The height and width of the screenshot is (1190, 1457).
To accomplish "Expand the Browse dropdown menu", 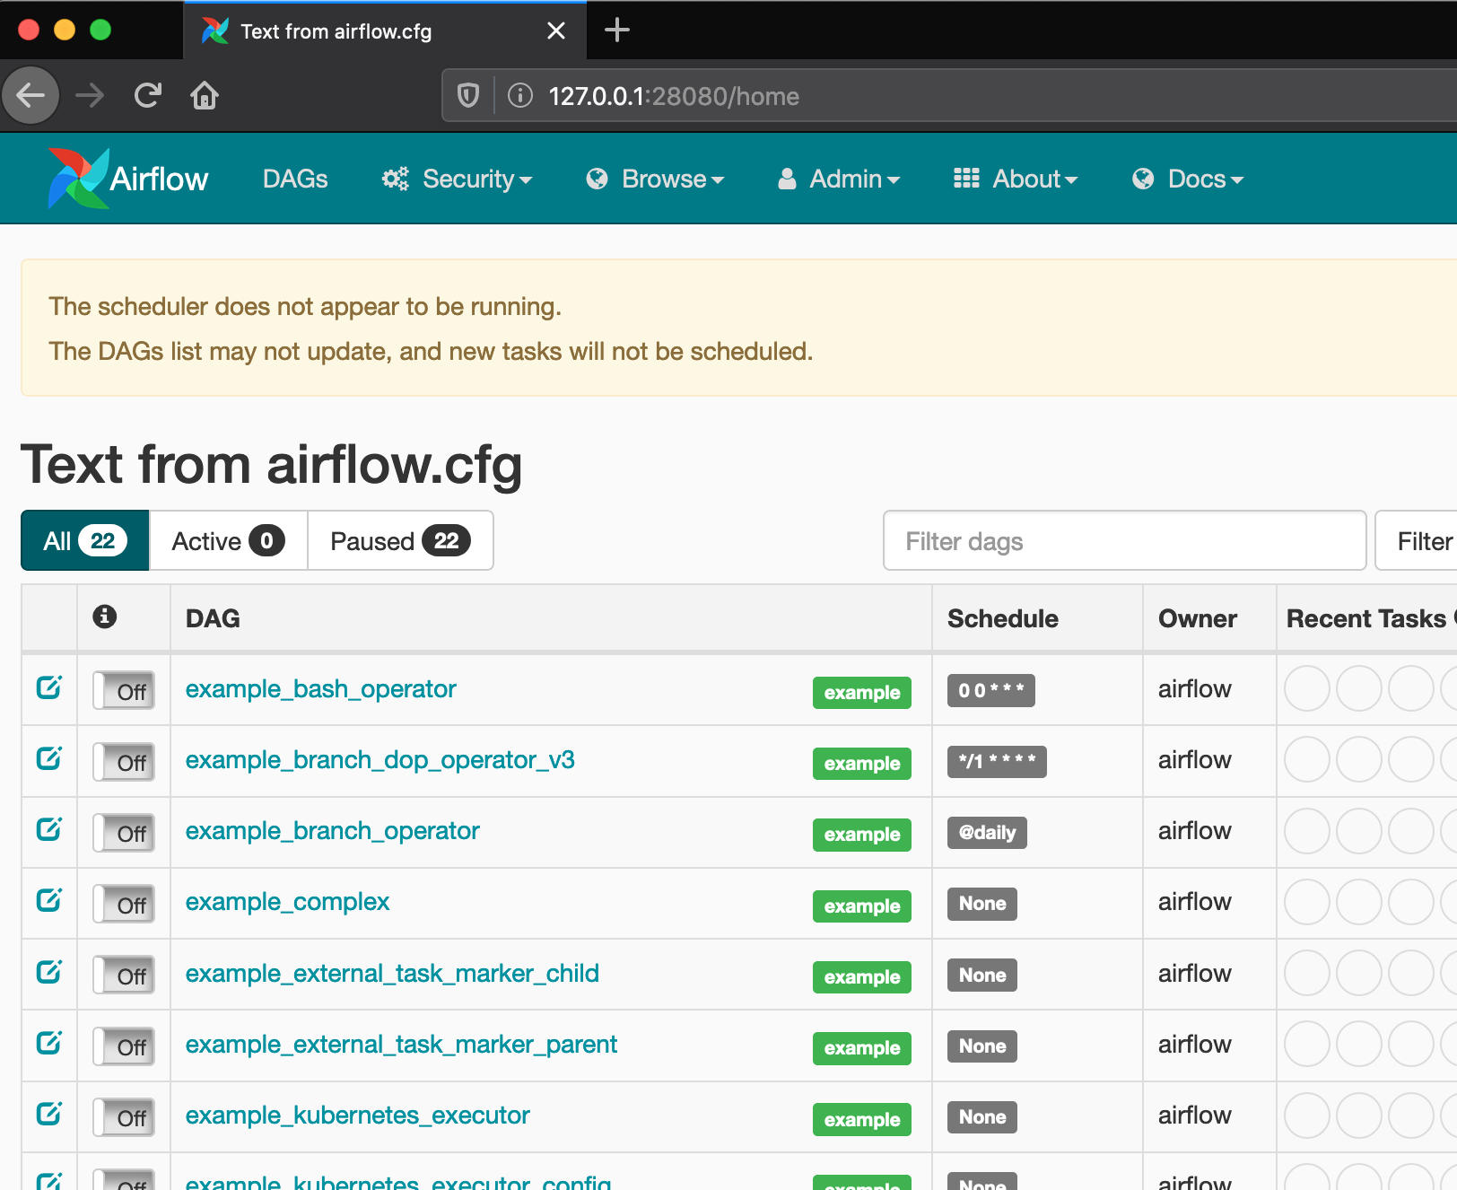I will click(x=655, y=179).
